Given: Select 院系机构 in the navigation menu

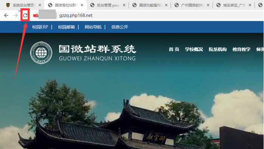Looking at the screenshot, I should (217, 49).
